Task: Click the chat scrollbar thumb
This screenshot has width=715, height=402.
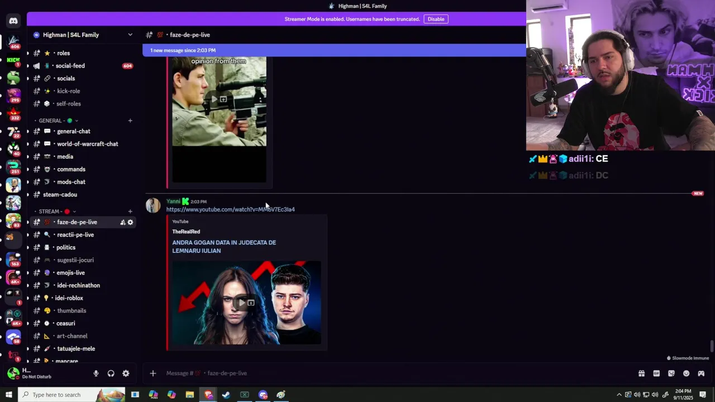Action: point(712,347)
